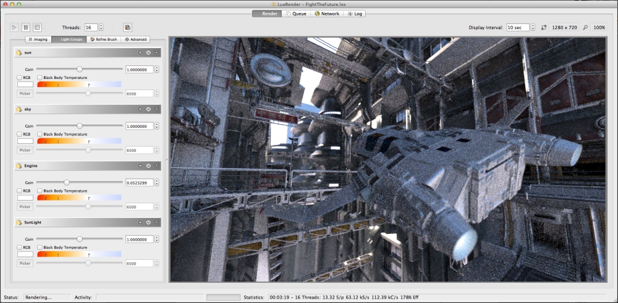Enable RGB checkbox in sun group

(19, 78)
